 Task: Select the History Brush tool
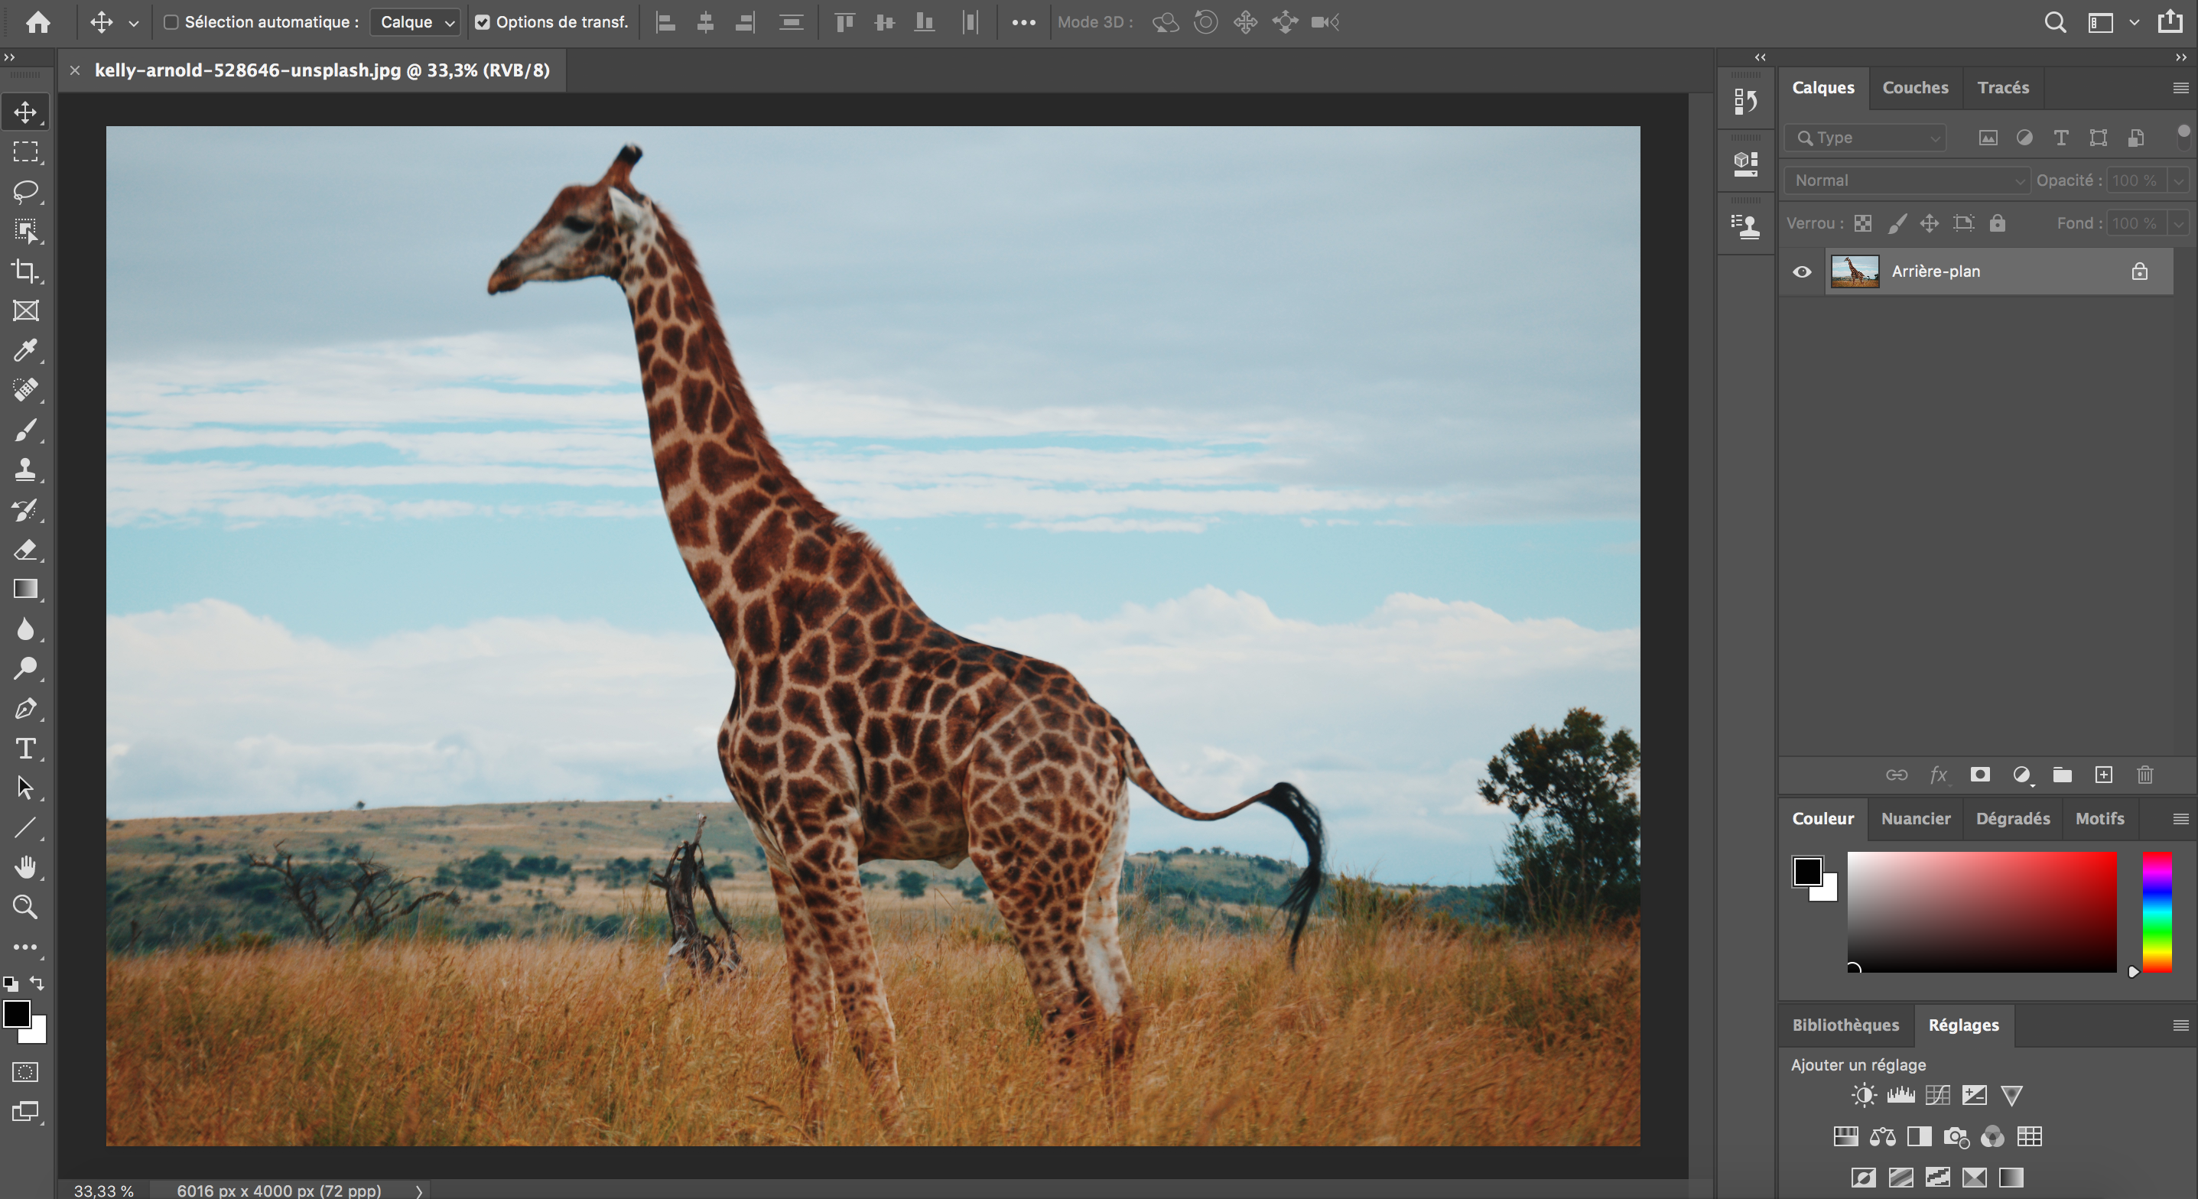point(25,509)
